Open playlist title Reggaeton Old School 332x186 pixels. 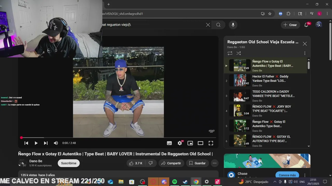[263, 42]
